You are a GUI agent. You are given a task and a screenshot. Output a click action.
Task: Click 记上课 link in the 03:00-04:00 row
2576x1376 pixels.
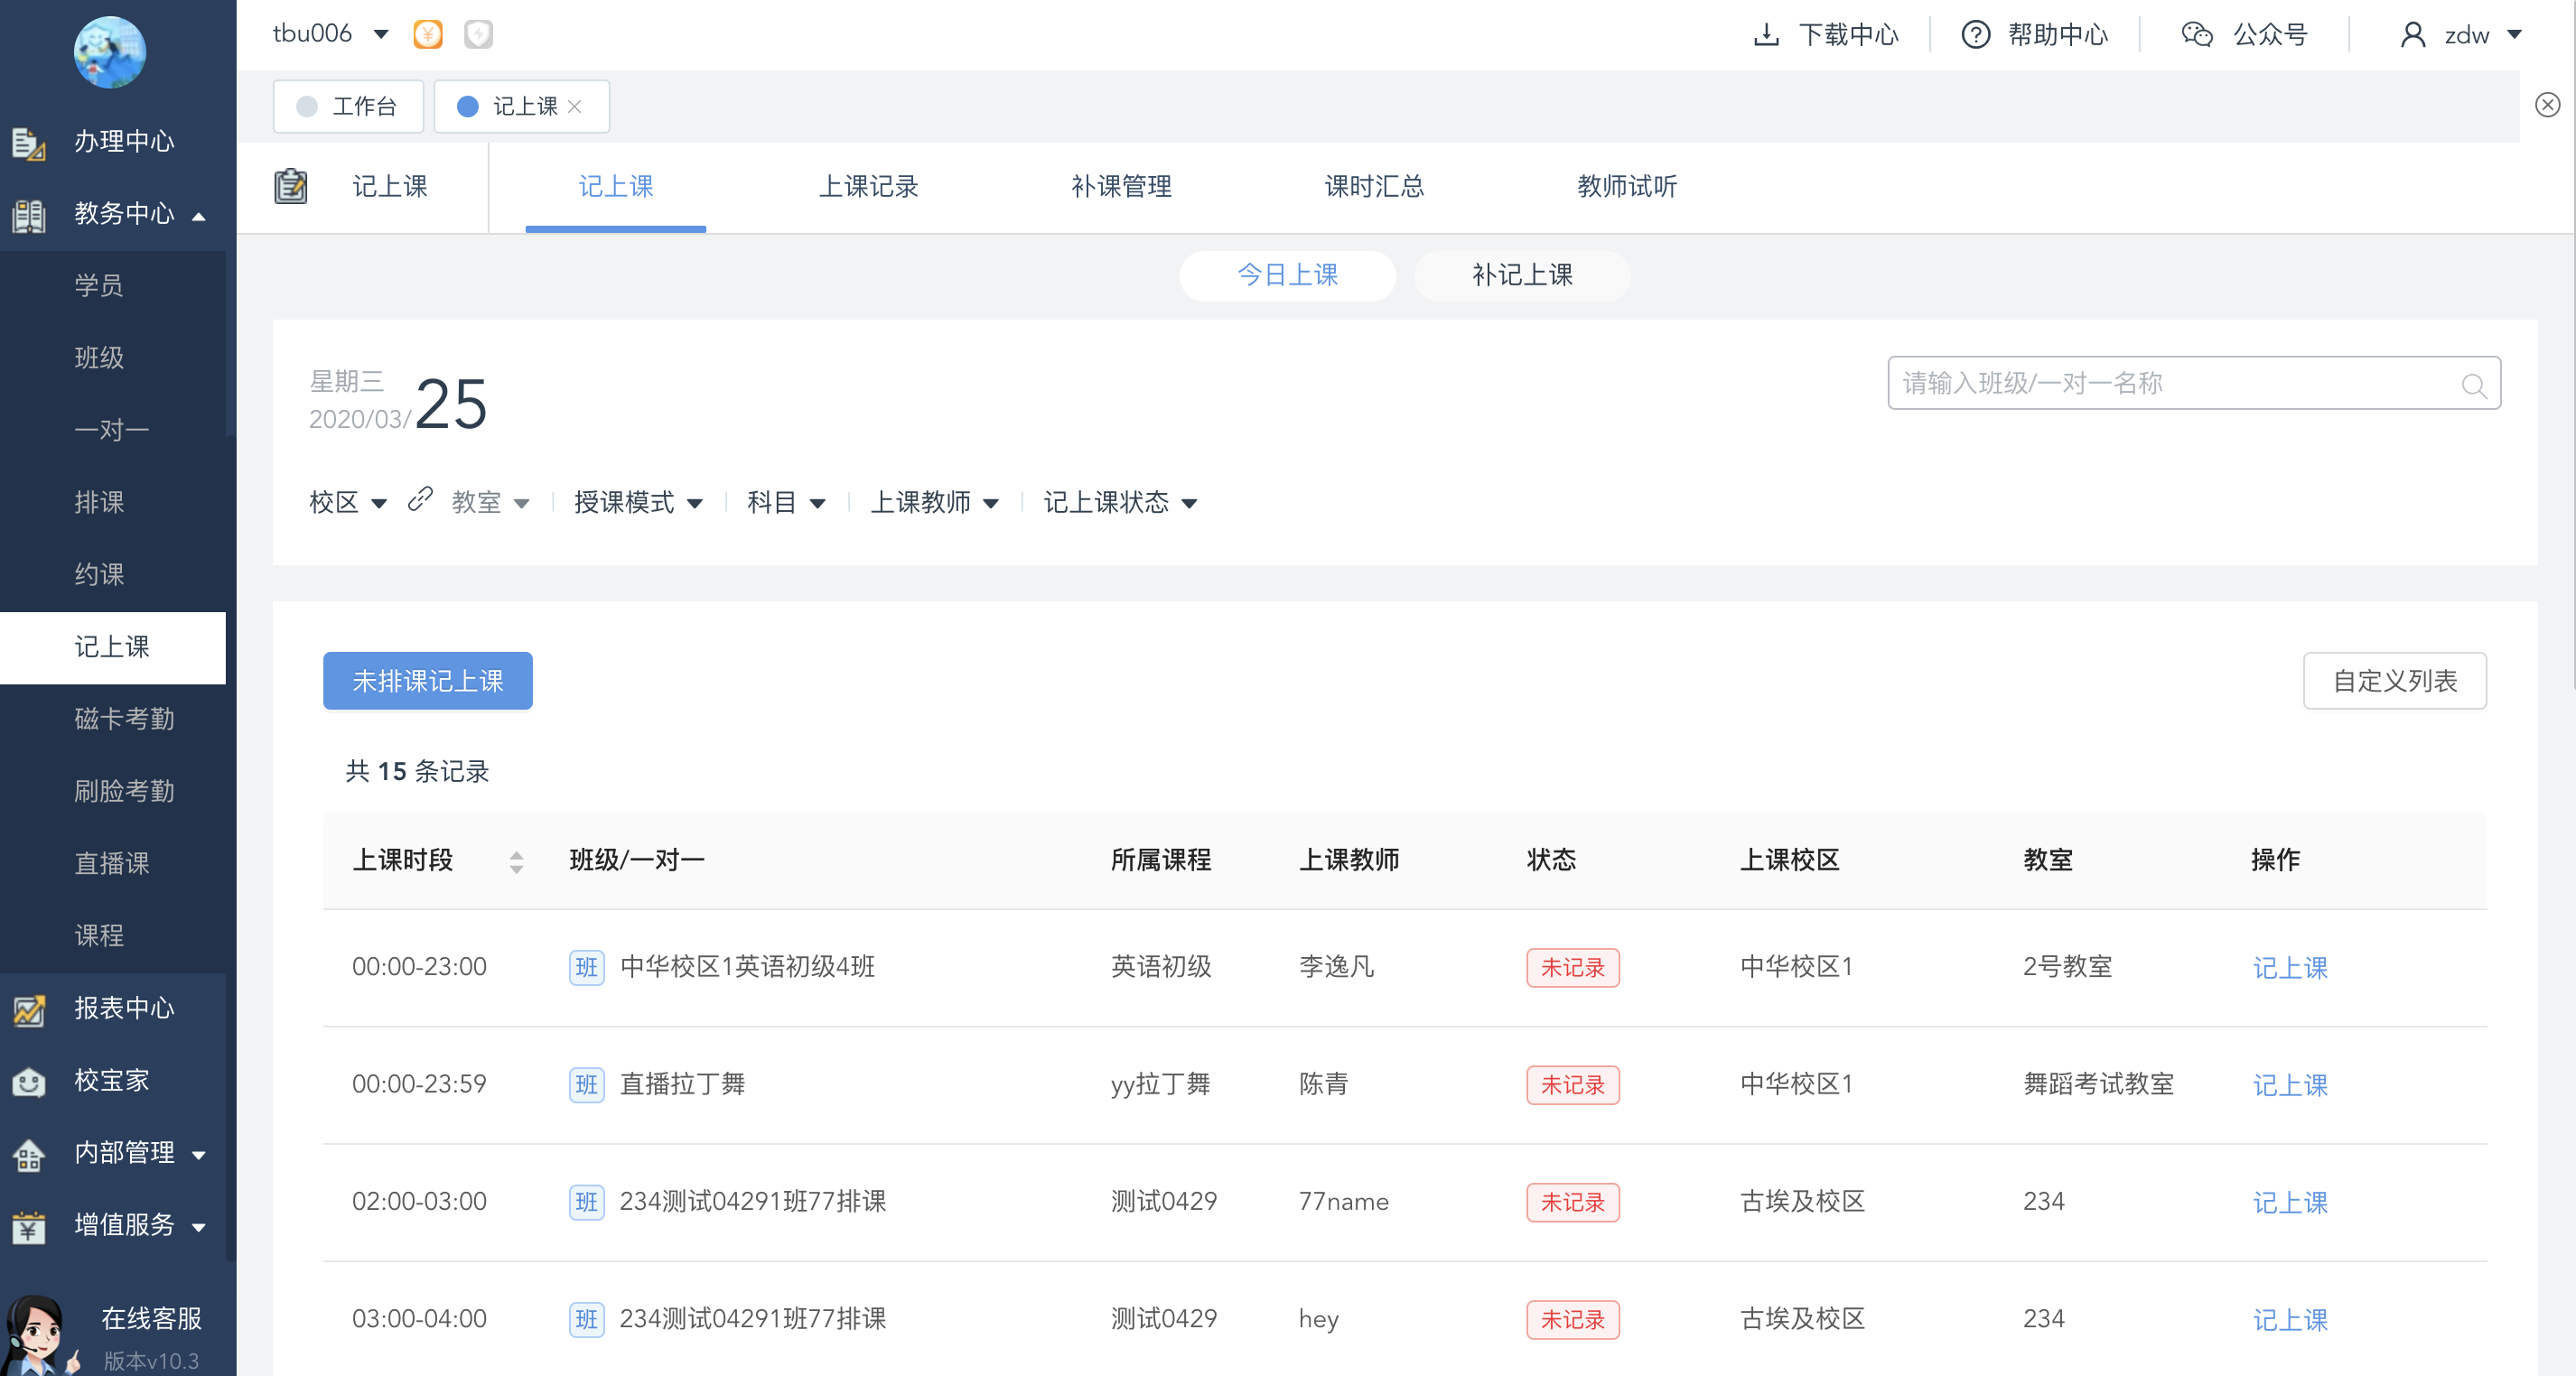[x=2289, y=1319]
